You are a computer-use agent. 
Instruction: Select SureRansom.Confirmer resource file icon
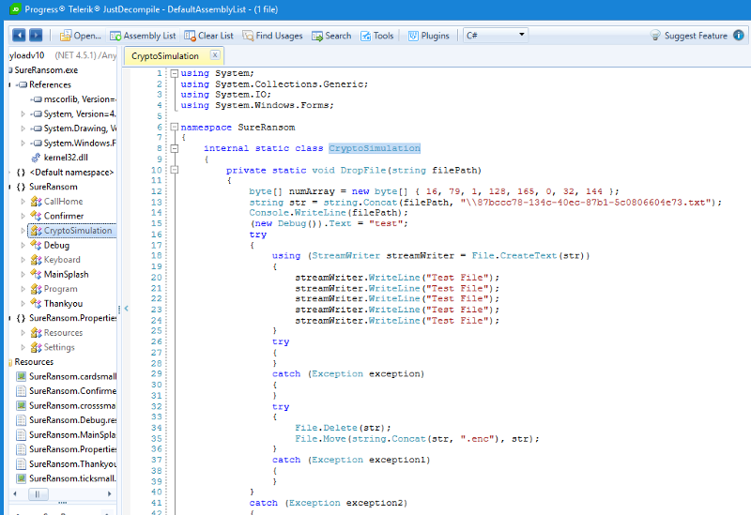21,391
